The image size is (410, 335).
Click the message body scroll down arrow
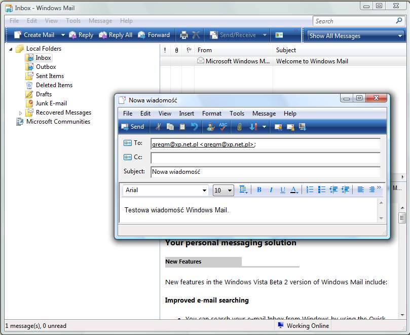(381, 218)
